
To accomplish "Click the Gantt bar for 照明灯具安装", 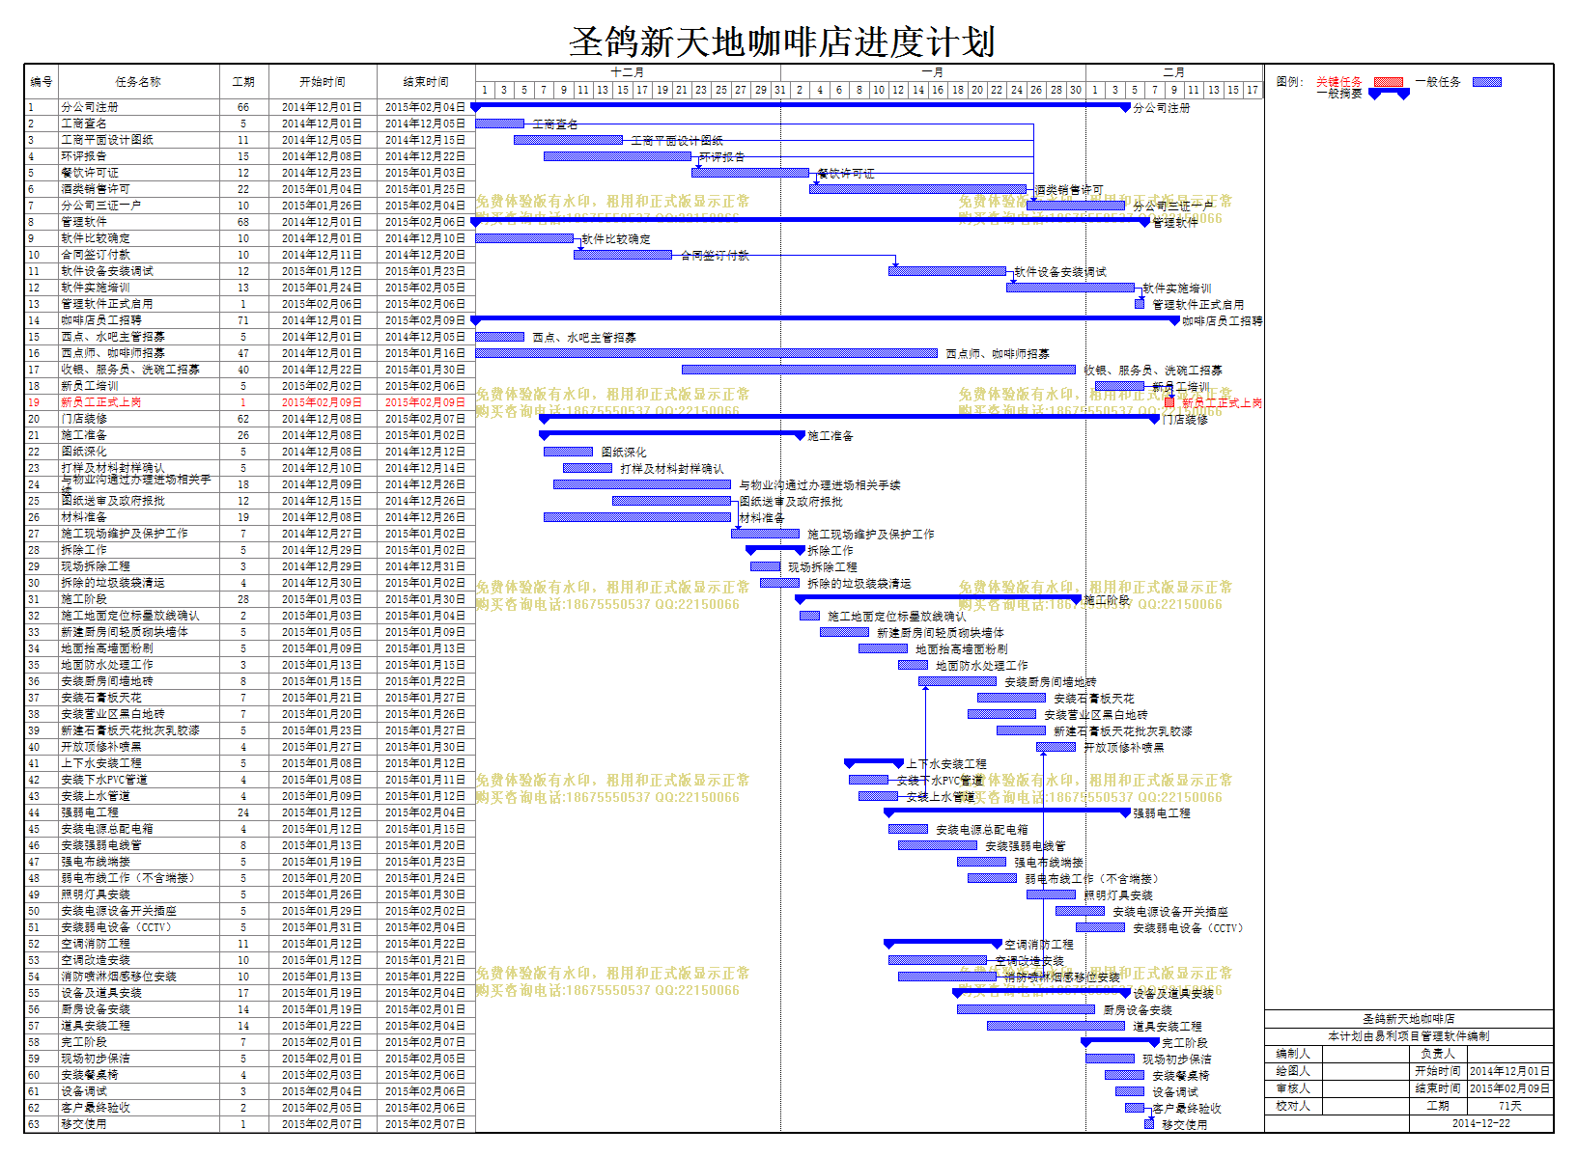I will click(x=1051, y=895).
